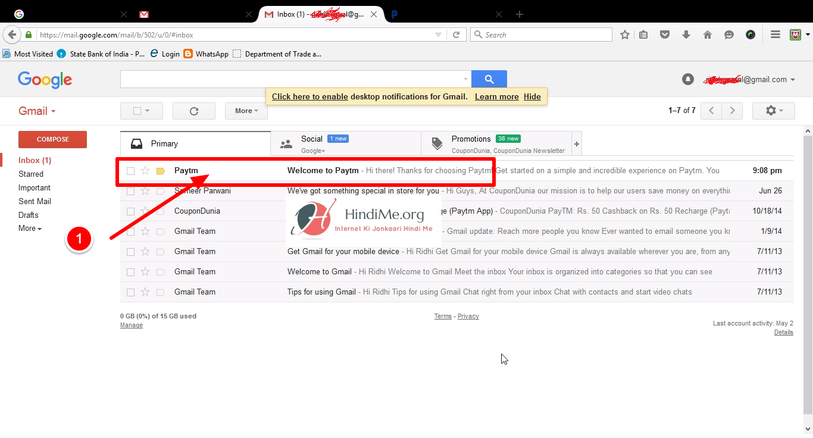Click the browser back button
This screenshot has height=438, width=813.
pyautogui.click(x=11, y=35)
